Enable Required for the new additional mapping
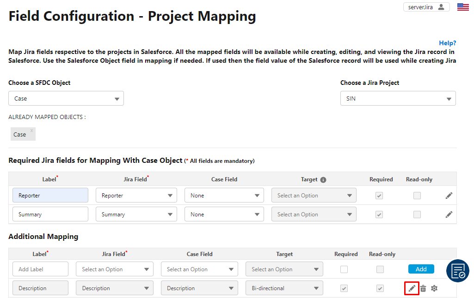The image size is (474, 298). [x=344, y=269]
